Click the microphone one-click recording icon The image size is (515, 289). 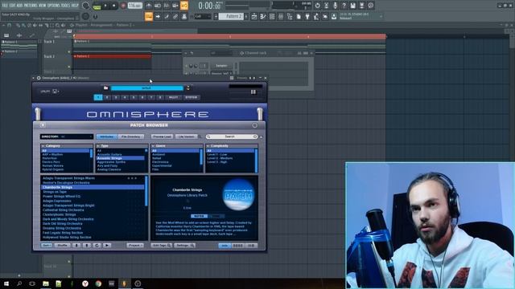(335, 6)
